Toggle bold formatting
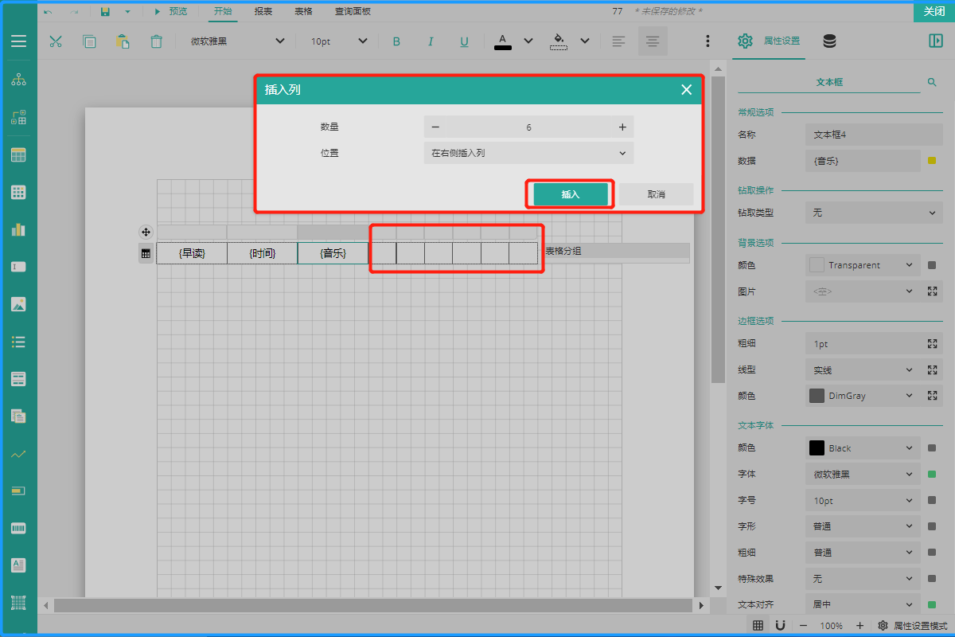 pyautogui.click(x=396, y=41)
